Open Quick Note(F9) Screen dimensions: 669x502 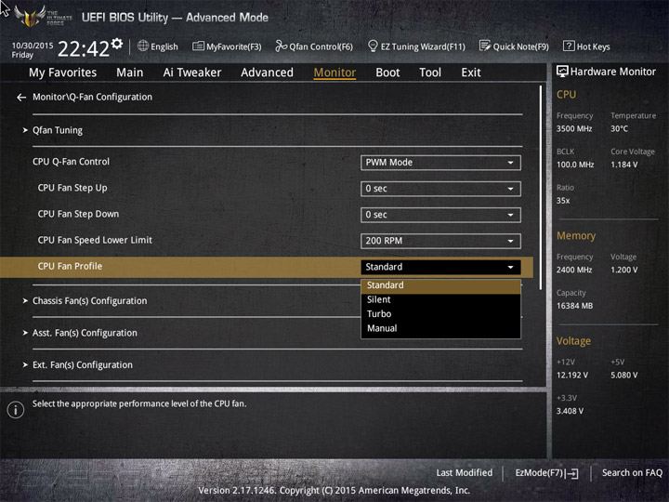coord(514,46)
